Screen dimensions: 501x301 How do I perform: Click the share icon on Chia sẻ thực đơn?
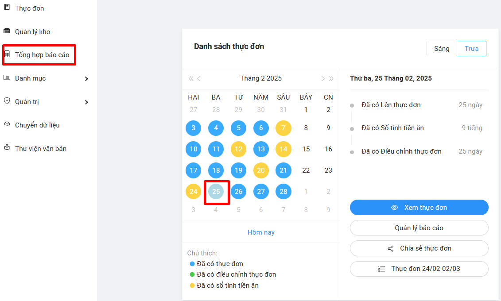tap(390, 249)
